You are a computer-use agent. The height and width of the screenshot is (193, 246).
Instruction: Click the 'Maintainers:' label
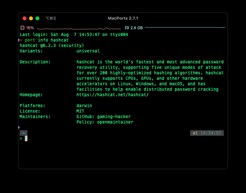(x=35, y=117)
